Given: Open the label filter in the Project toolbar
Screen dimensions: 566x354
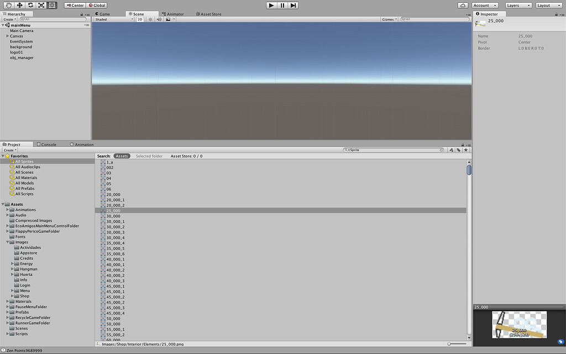Looking at the screenshot, I should tap(459, 150).
